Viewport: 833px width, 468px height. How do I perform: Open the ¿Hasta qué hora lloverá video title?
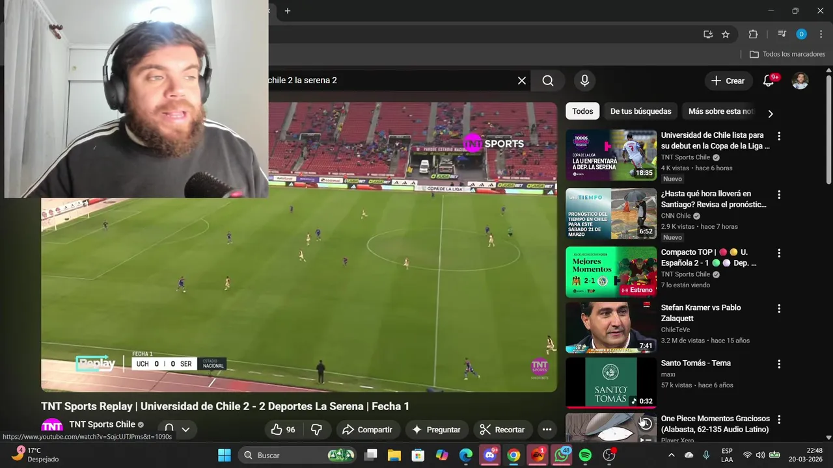tap(714, 199)
